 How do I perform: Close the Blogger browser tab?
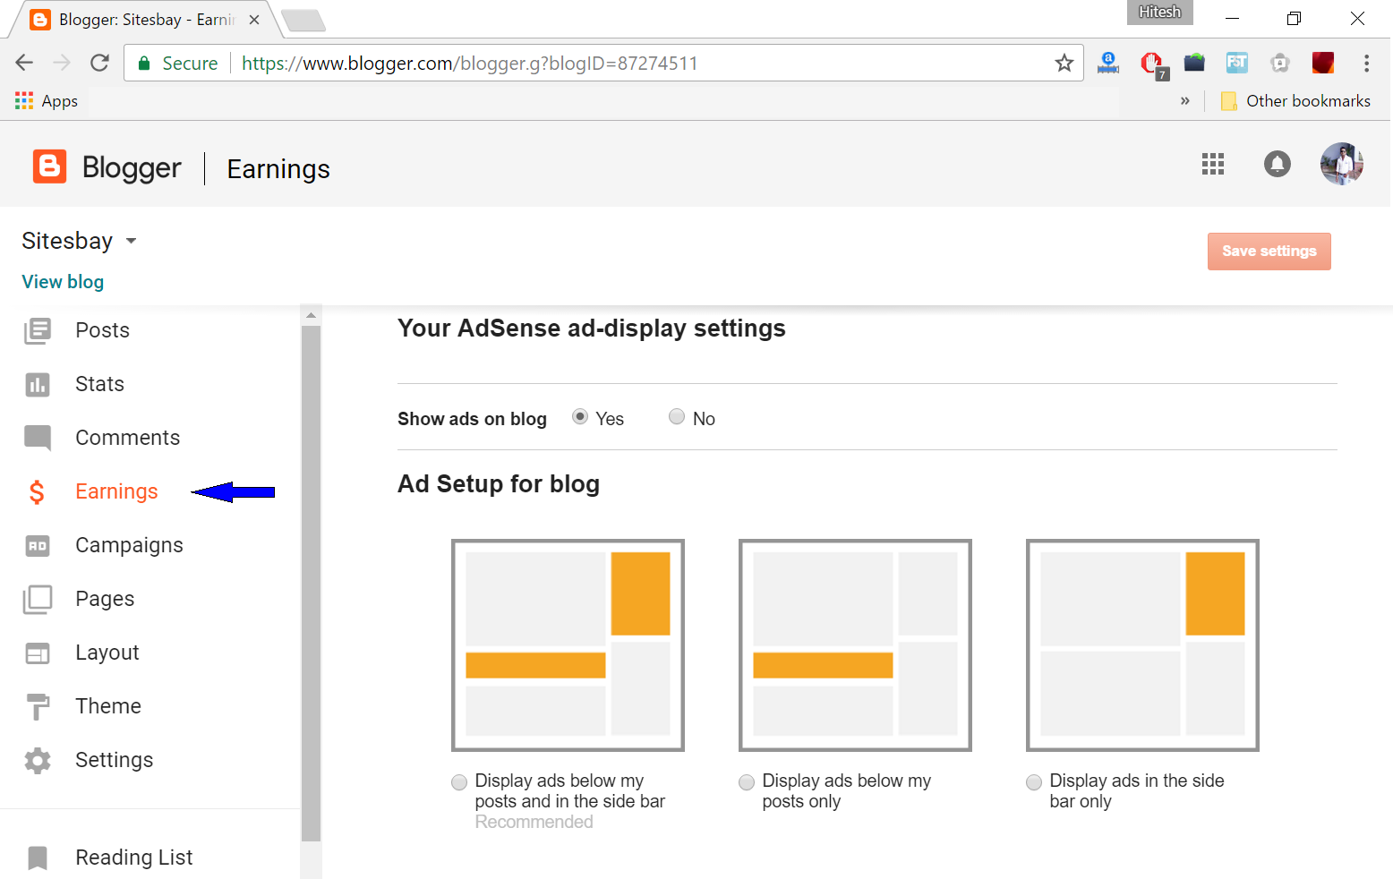[254, 20]
